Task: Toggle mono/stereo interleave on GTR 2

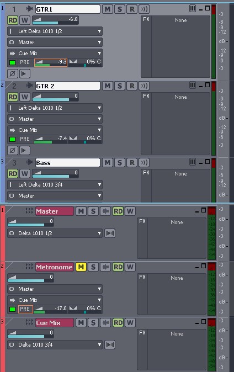Action: (25, 151)
